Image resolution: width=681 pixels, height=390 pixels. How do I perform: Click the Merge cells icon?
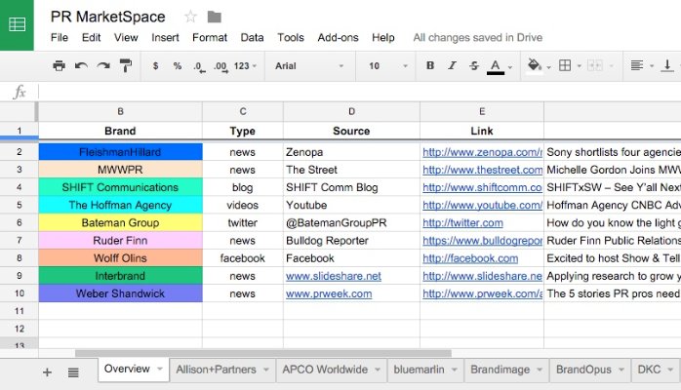pyautogui.click(x=594, y=65)
